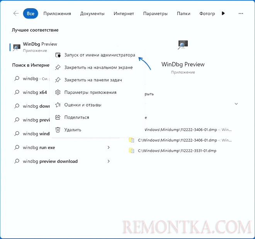Open recent file 112222-3531-01.dmp

[177, 151]
